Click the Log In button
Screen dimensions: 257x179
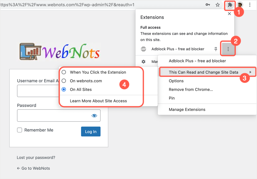click(91, 132)
